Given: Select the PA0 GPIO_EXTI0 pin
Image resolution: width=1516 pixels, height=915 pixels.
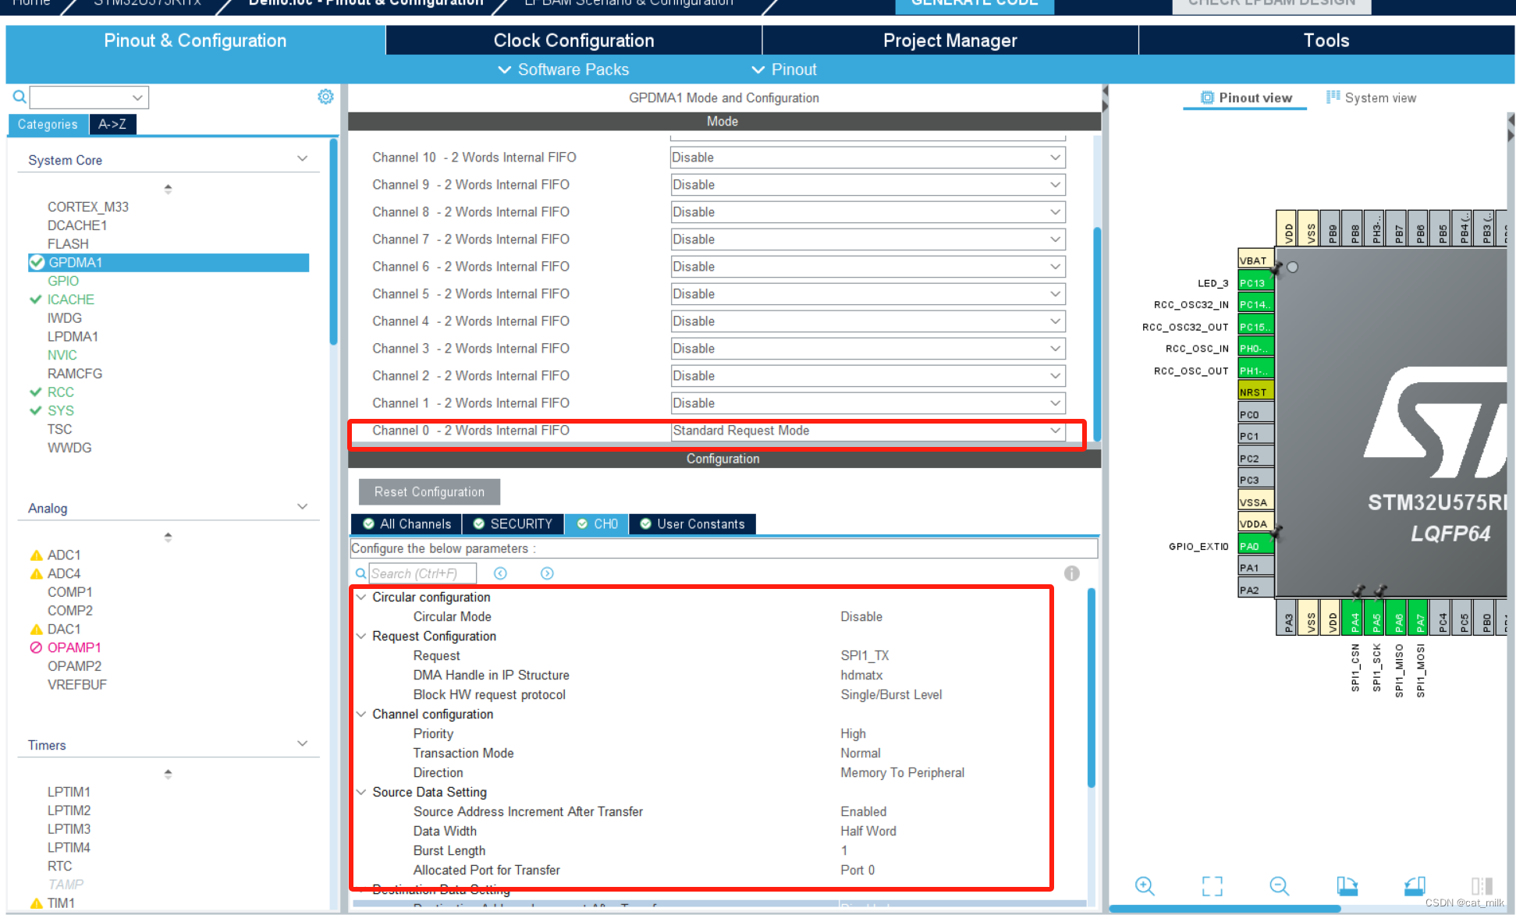Looking at the screenshot, I should pos(1255,546).
